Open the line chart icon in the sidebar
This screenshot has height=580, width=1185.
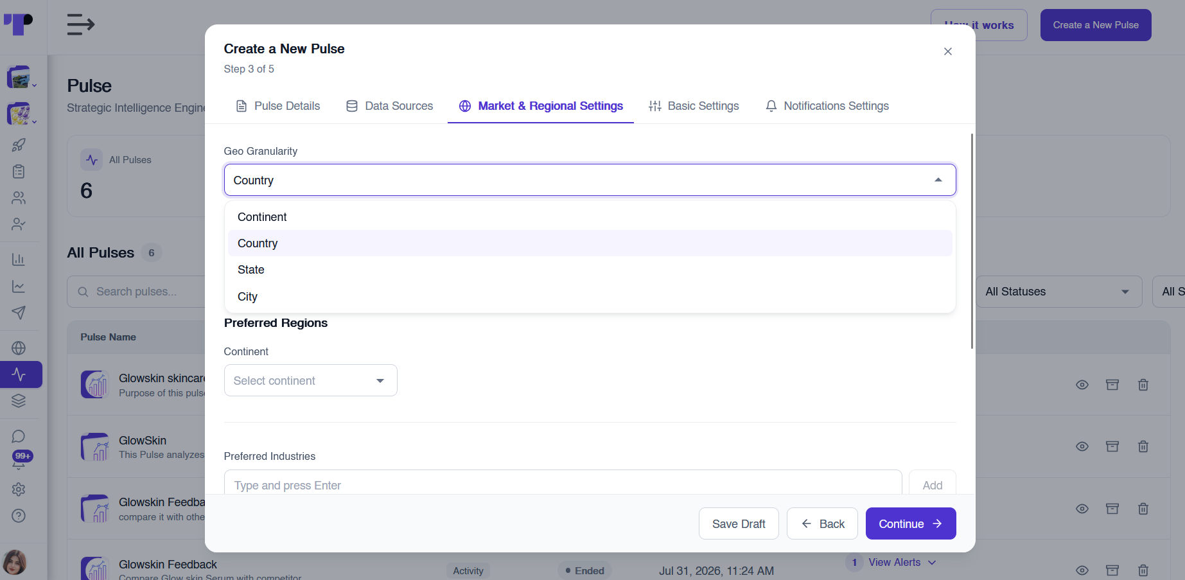coord(19,286)
